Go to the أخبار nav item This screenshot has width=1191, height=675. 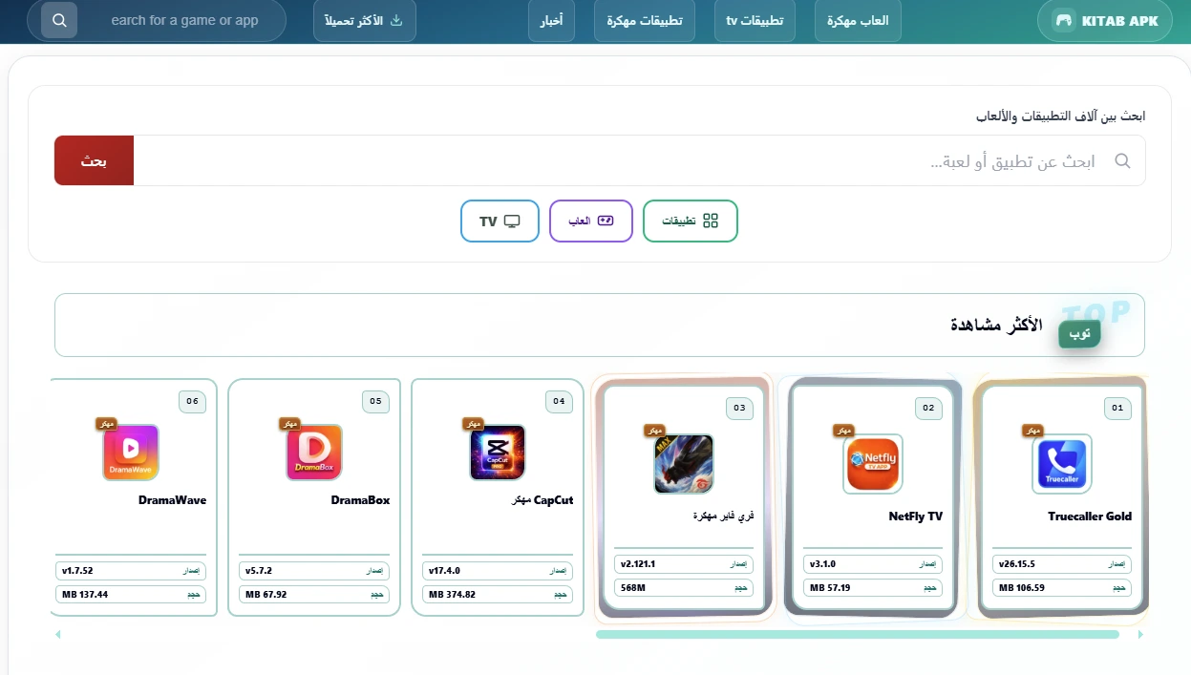[551, 21]
